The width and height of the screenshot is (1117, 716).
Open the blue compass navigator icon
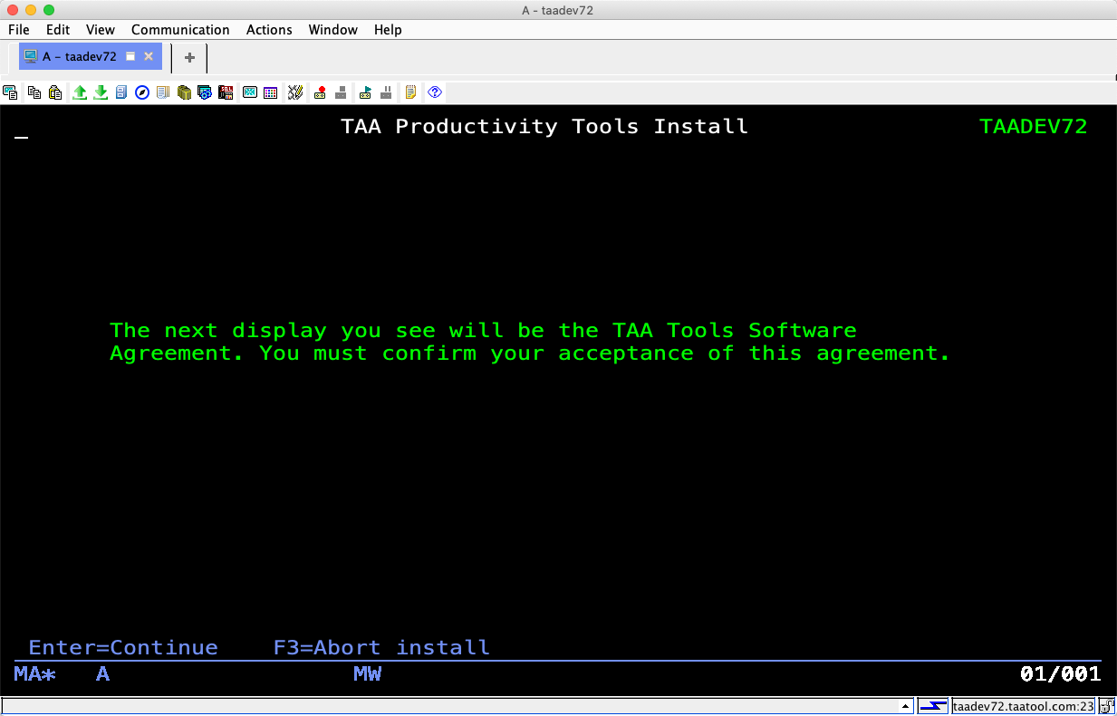click(x=142, y=92)
